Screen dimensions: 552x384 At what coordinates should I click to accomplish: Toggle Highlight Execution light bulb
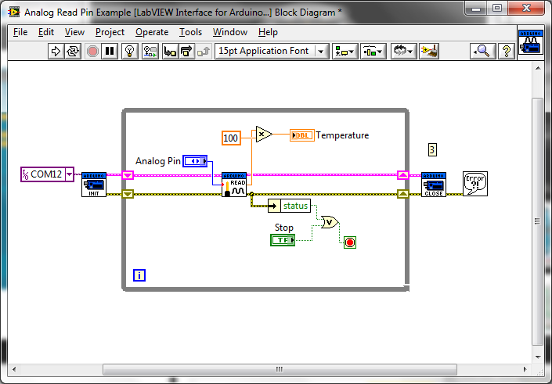(129, 52)
